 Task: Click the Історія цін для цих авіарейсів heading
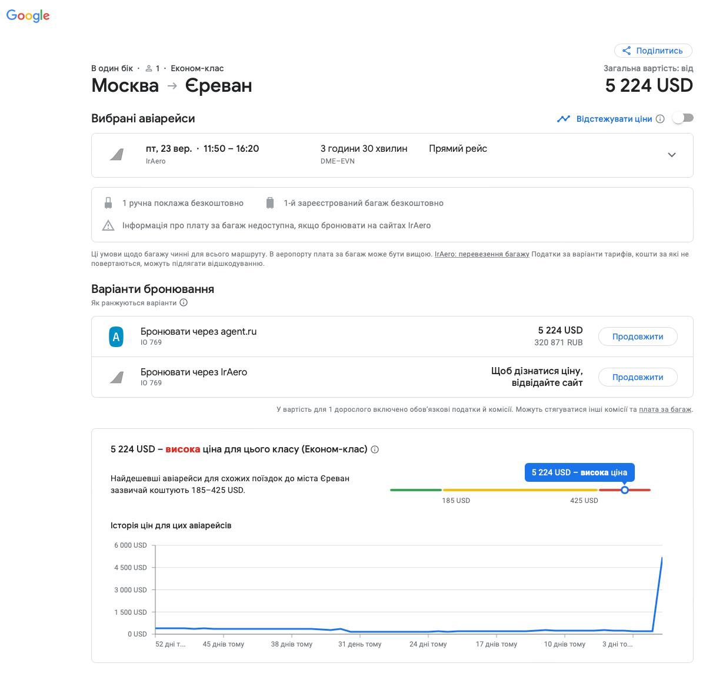point(171,525)
